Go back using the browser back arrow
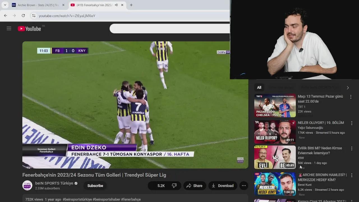Image resolution: width=359 pixels, height=202 pixels. coord(6,16)
